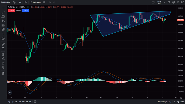Remove drawings with the trash icon
This screenshot has width=185, height=104.
(x=3, y=73)
